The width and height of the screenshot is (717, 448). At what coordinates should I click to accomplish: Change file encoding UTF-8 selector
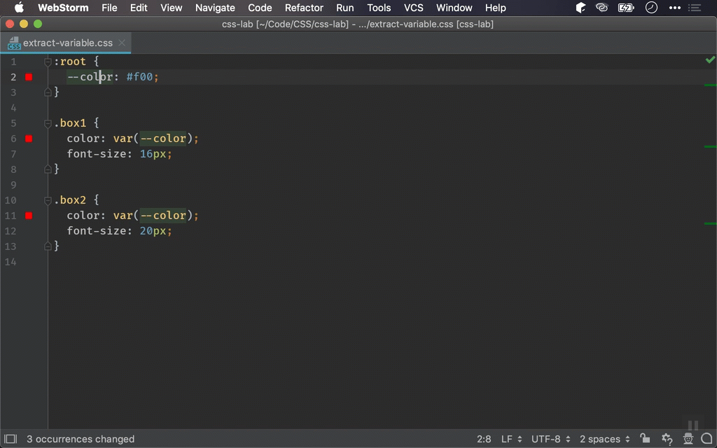tap(550, 439)
